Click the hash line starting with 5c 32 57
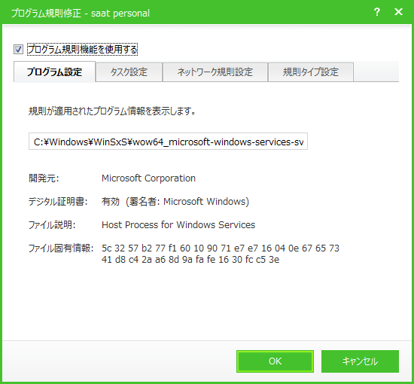The height and width of the screenshot is (384, 414). (221, 248)
